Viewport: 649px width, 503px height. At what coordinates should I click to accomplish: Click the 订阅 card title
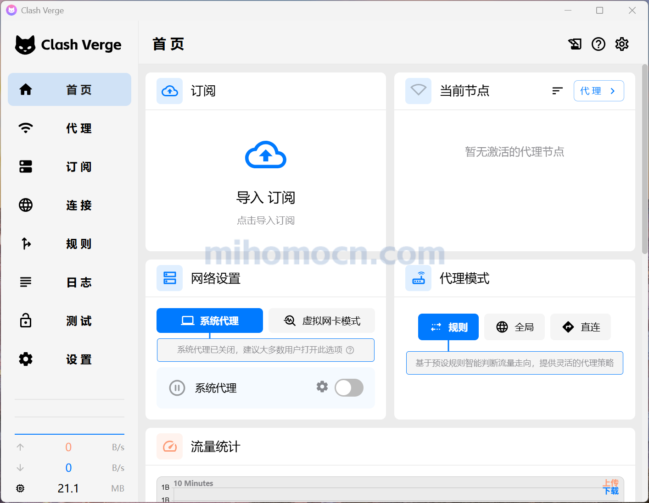click(x=203, y=91)
